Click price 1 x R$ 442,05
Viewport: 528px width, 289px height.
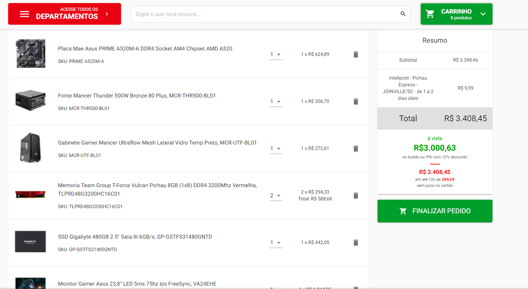click(x=315, y=243)
